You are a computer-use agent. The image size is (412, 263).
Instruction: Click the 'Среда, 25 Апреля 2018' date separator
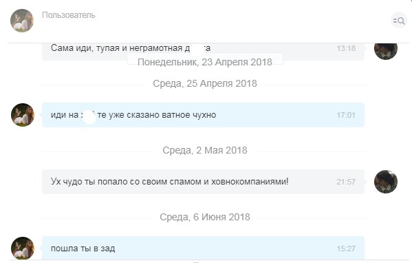click(x=205, y=83)
